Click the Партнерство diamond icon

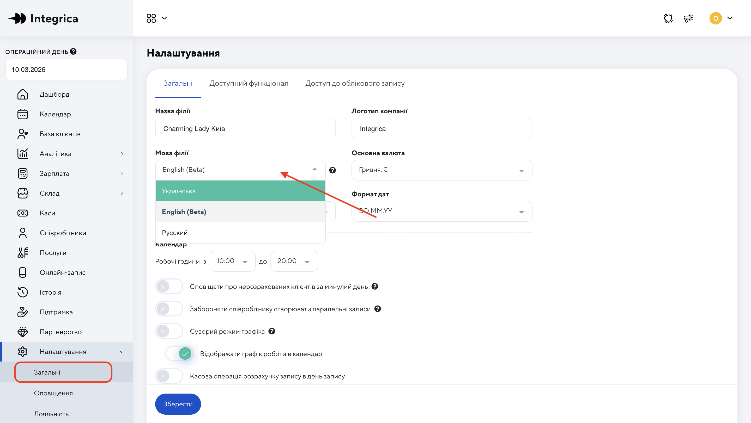click(22, 332)
